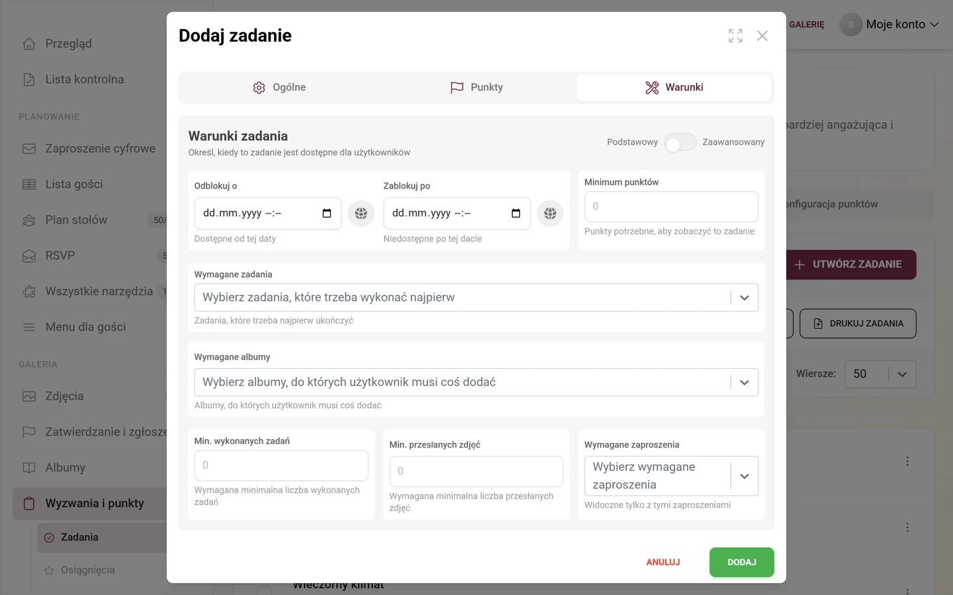
Task: Open Wyzwania i punkty in the sidebar
Action: pyautogui.click(x=90, y=504)
